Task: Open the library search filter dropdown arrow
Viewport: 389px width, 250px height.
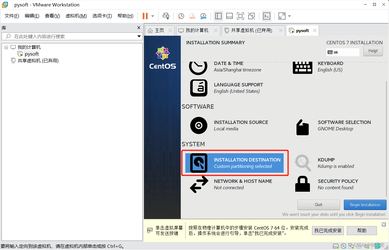Action: point(139,36)
